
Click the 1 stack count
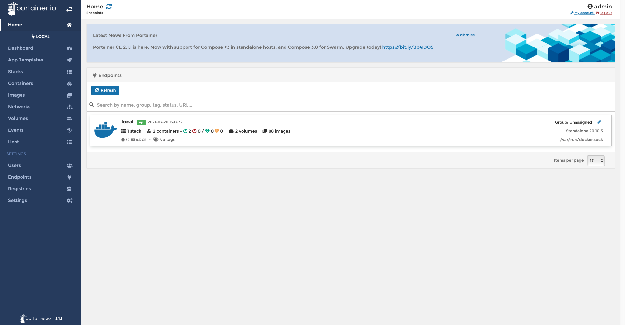(x=131, y=131)
